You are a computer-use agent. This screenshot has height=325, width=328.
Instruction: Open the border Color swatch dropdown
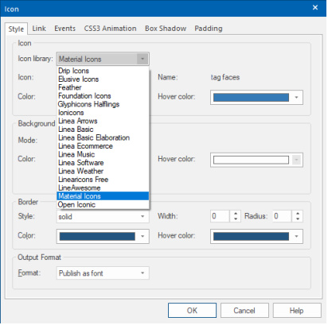click(x=103, y=236)
